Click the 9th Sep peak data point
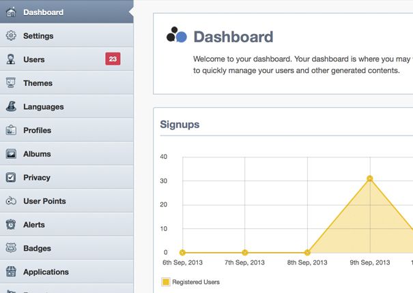This screenshot has width=413, height=293. (x=370, y=179)
